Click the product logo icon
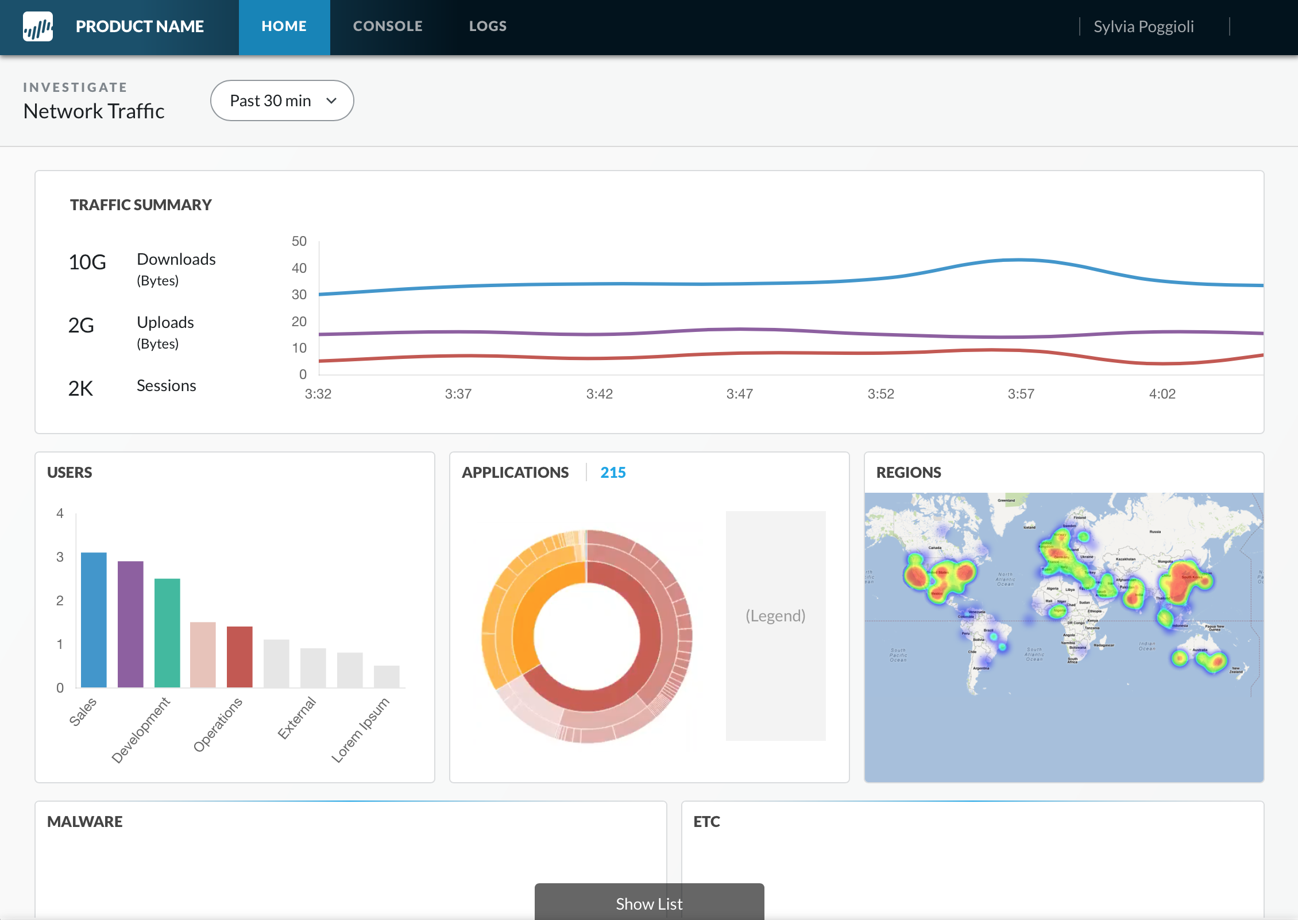This screenshot has height=920, width=1298. coord(38,26)
